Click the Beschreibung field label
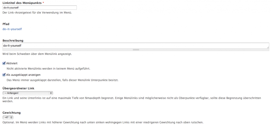Image resolution: width=272 pixels, height=127 pixels. click(13, 41)
